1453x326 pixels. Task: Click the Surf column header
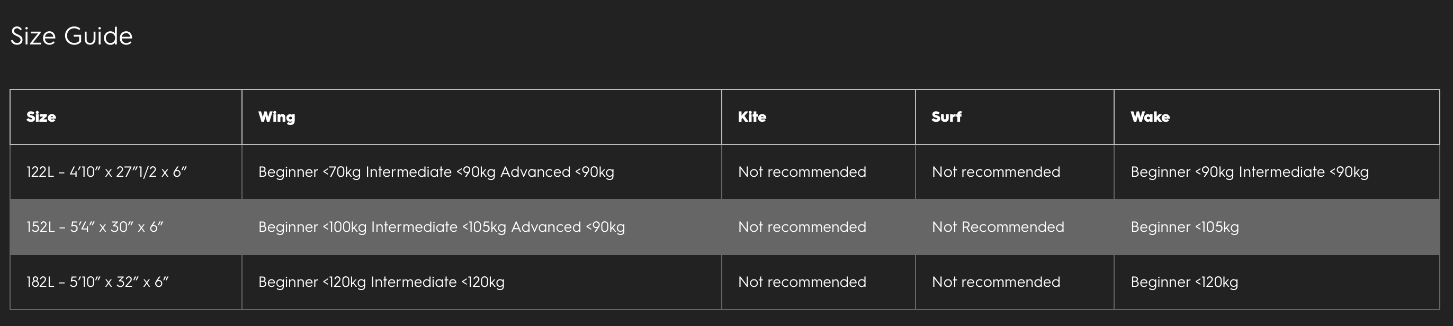tap(946, 117)
